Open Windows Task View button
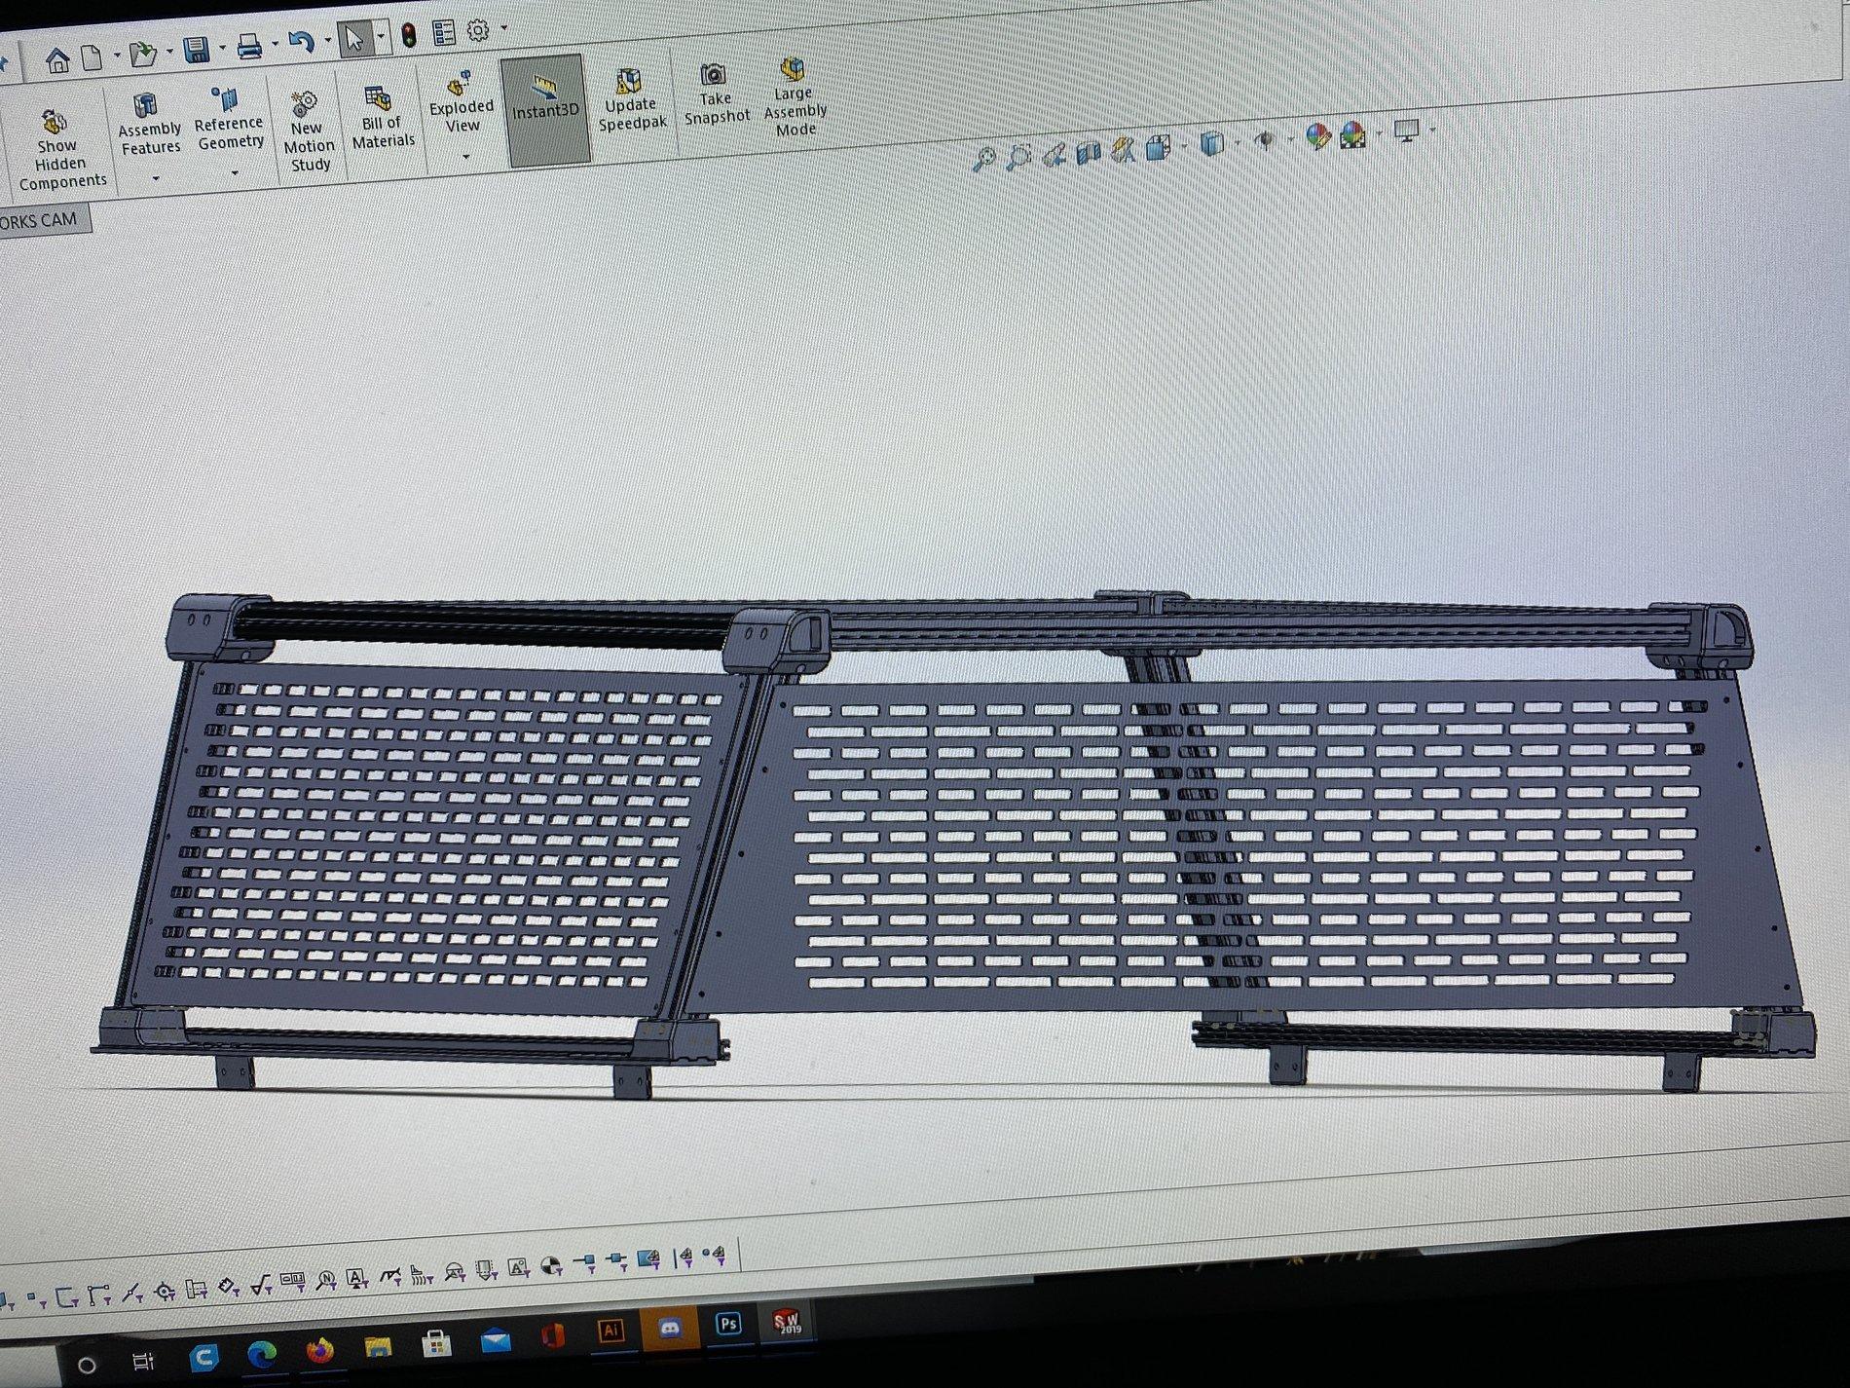Screen dimensions: 1850x1388 (144, 1360)
